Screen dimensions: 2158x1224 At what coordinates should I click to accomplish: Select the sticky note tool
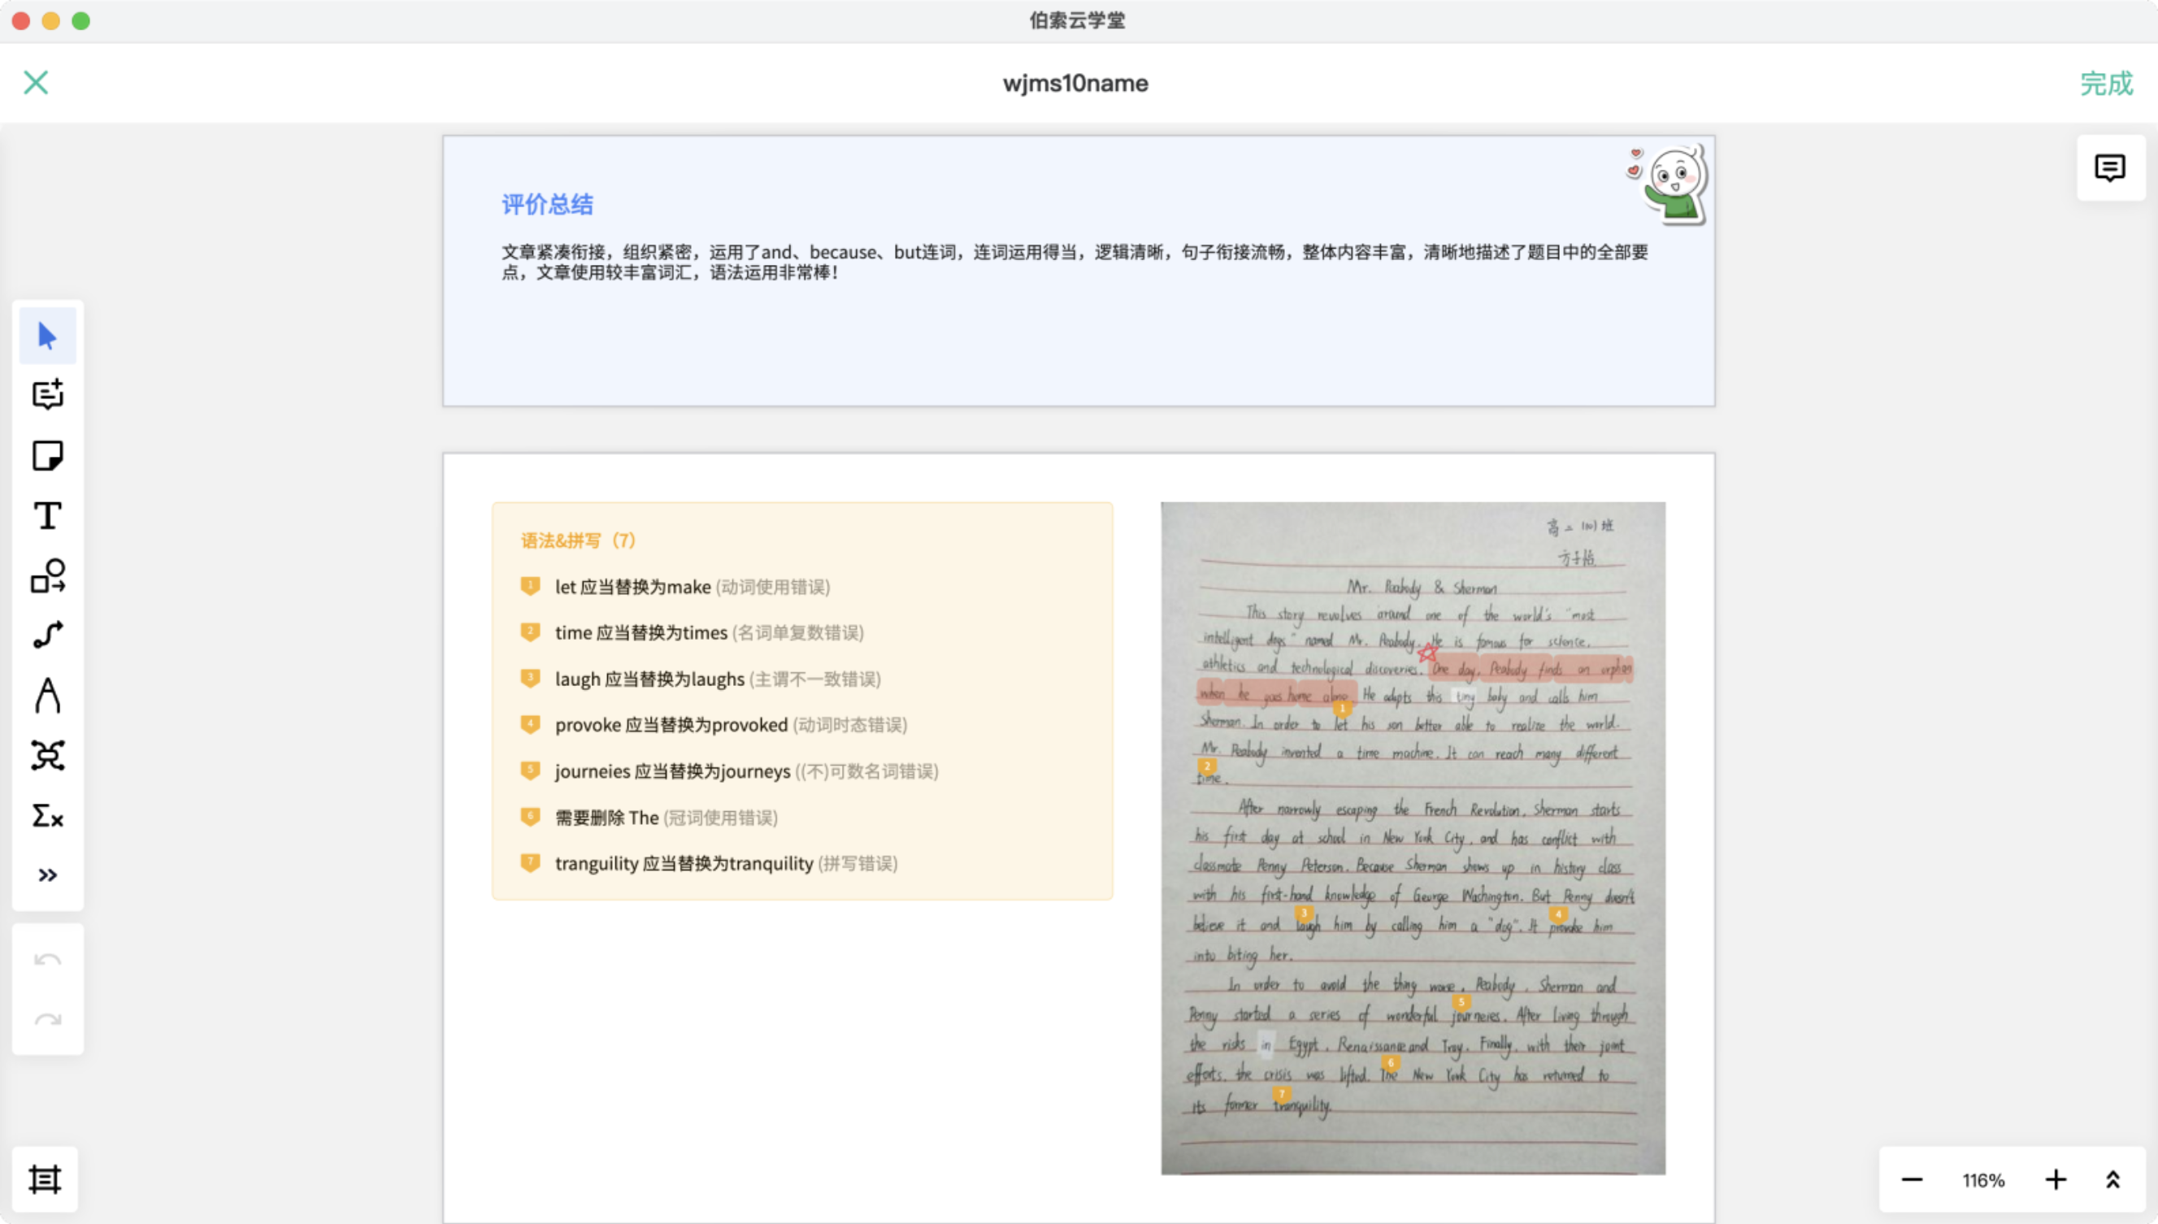pos(47,456)
